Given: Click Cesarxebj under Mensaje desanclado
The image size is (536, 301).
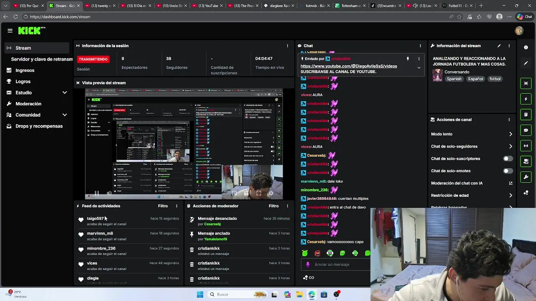Looking at the screenshot, I should pyautogui.click(x=212, y=224).
